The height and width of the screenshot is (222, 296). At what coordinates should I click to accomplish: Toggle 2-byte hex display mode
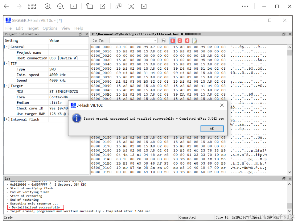click(x=180, y=40)
